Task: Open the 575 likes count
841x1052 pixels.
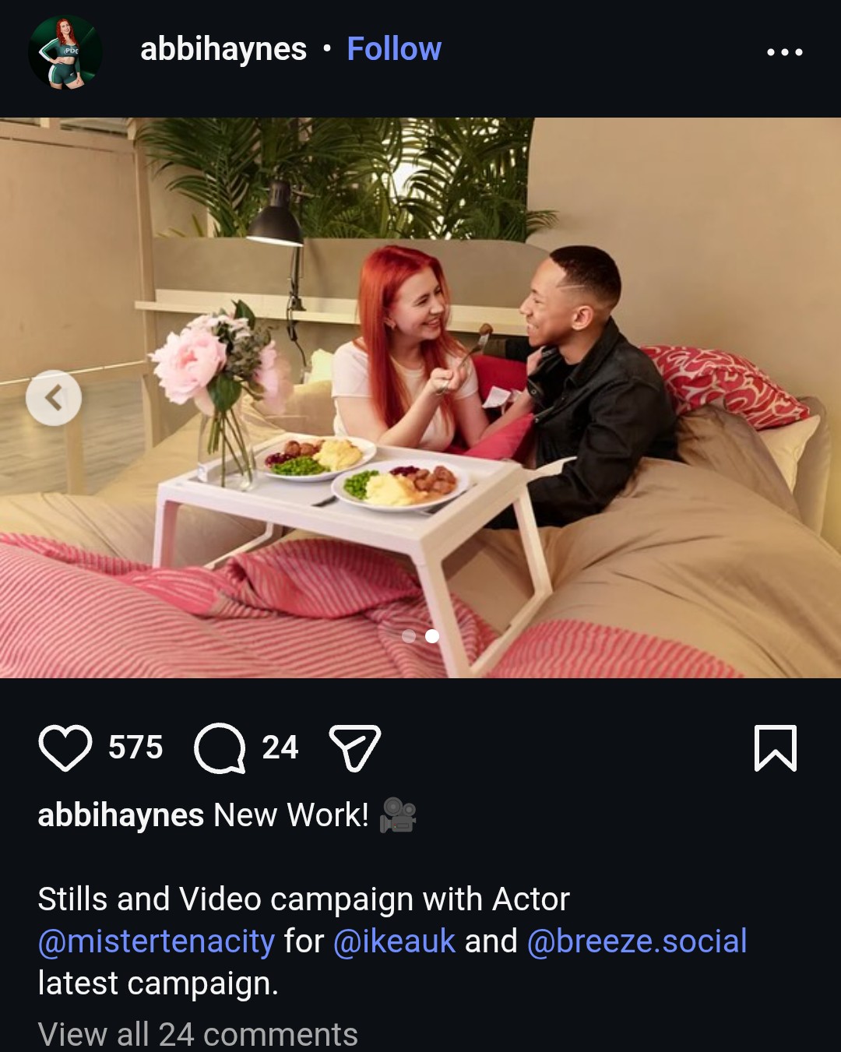Action: click(135, 748)
